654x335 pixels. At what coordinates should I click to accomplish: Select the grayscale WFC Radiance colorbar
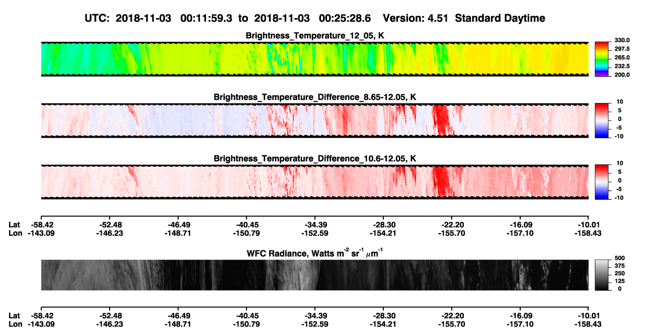point(602,275)
